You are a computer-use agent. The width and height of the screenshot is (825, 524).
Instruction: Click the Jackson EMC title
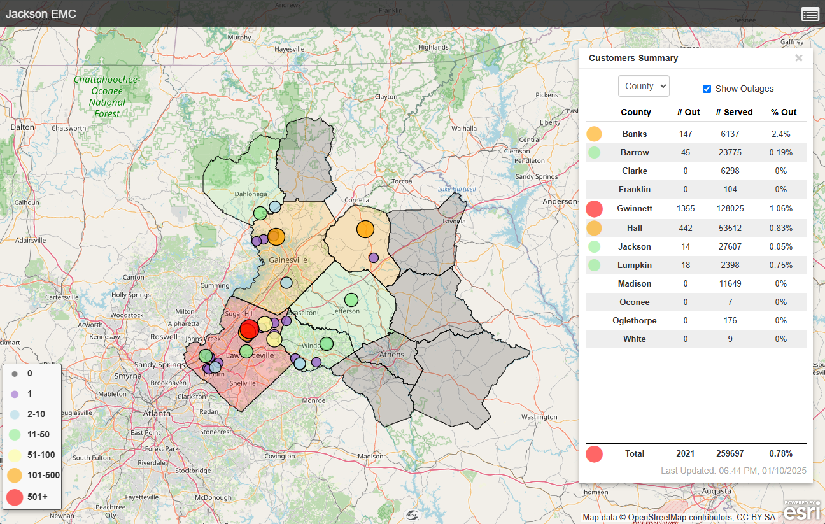point(41,14)
